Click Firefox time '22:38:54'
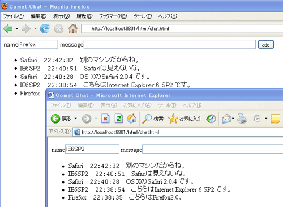This screenshot has width=283, height=207. pos(62,85)
